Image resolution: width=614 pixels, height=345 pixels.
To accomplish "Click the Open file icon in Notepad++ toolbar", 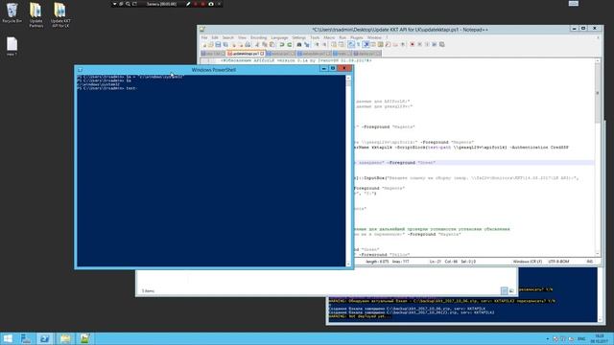I will click(x=211, y=45).
